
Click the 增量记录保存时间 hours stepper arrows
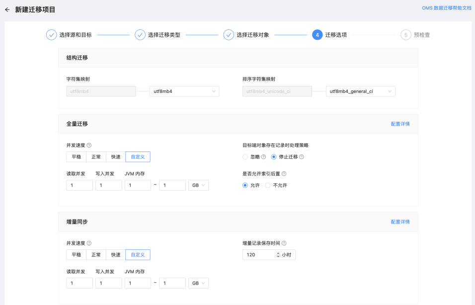278,255
